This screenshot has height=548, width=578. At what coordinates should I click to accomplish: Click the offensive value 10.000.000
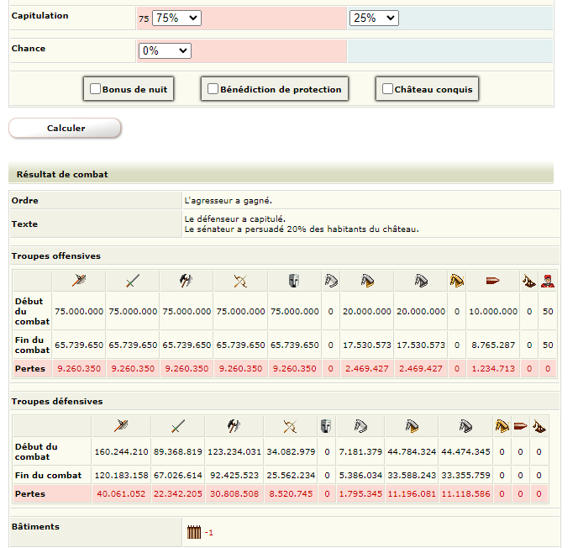pyautogui.click(x=493, y=311)
